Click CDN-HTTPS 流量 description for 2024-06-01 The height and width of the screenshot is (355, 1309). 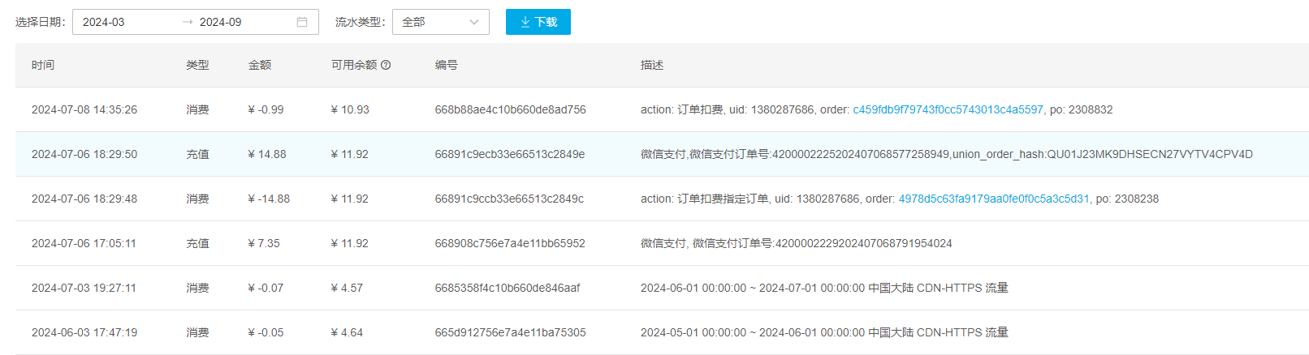(824, 288)
